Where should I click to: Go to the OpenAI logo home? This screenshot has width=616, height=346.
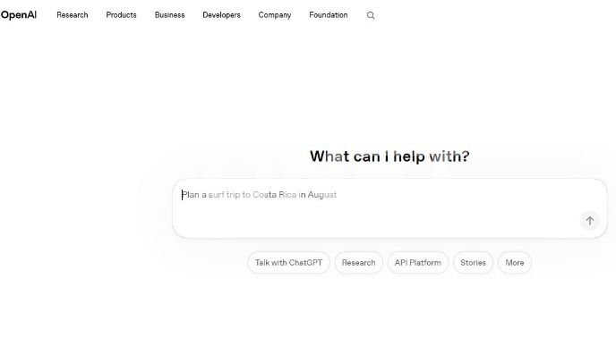(19, 15)
